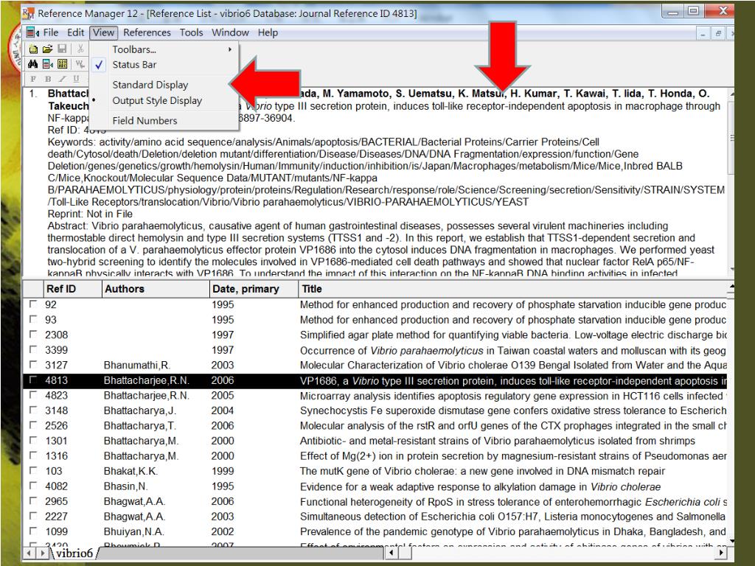Screen dimensions: 755x566
Task: Click the document control icon left of File
Action: pyautogui.click(x=32, y=32)
